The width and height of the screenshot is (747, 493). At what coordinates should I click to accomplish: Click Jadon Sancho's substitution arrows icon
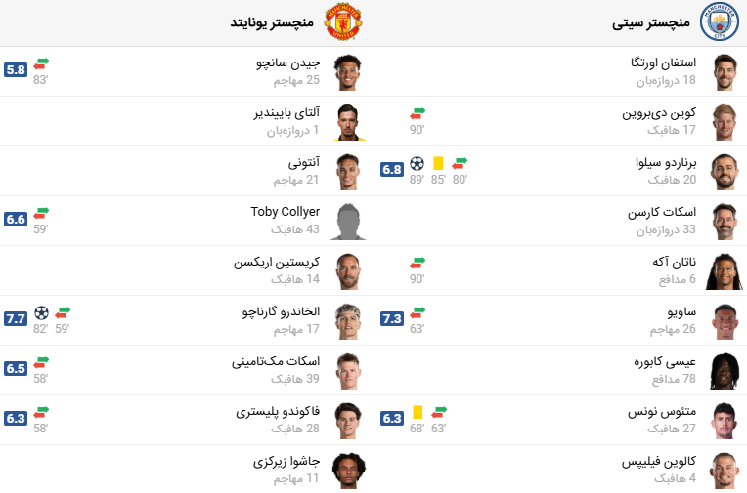41,63
